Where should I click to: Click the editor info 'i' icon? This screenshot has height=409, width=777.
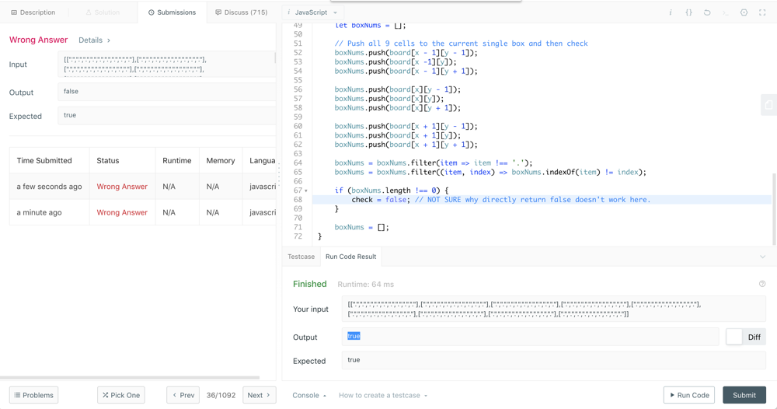(671, 12)
